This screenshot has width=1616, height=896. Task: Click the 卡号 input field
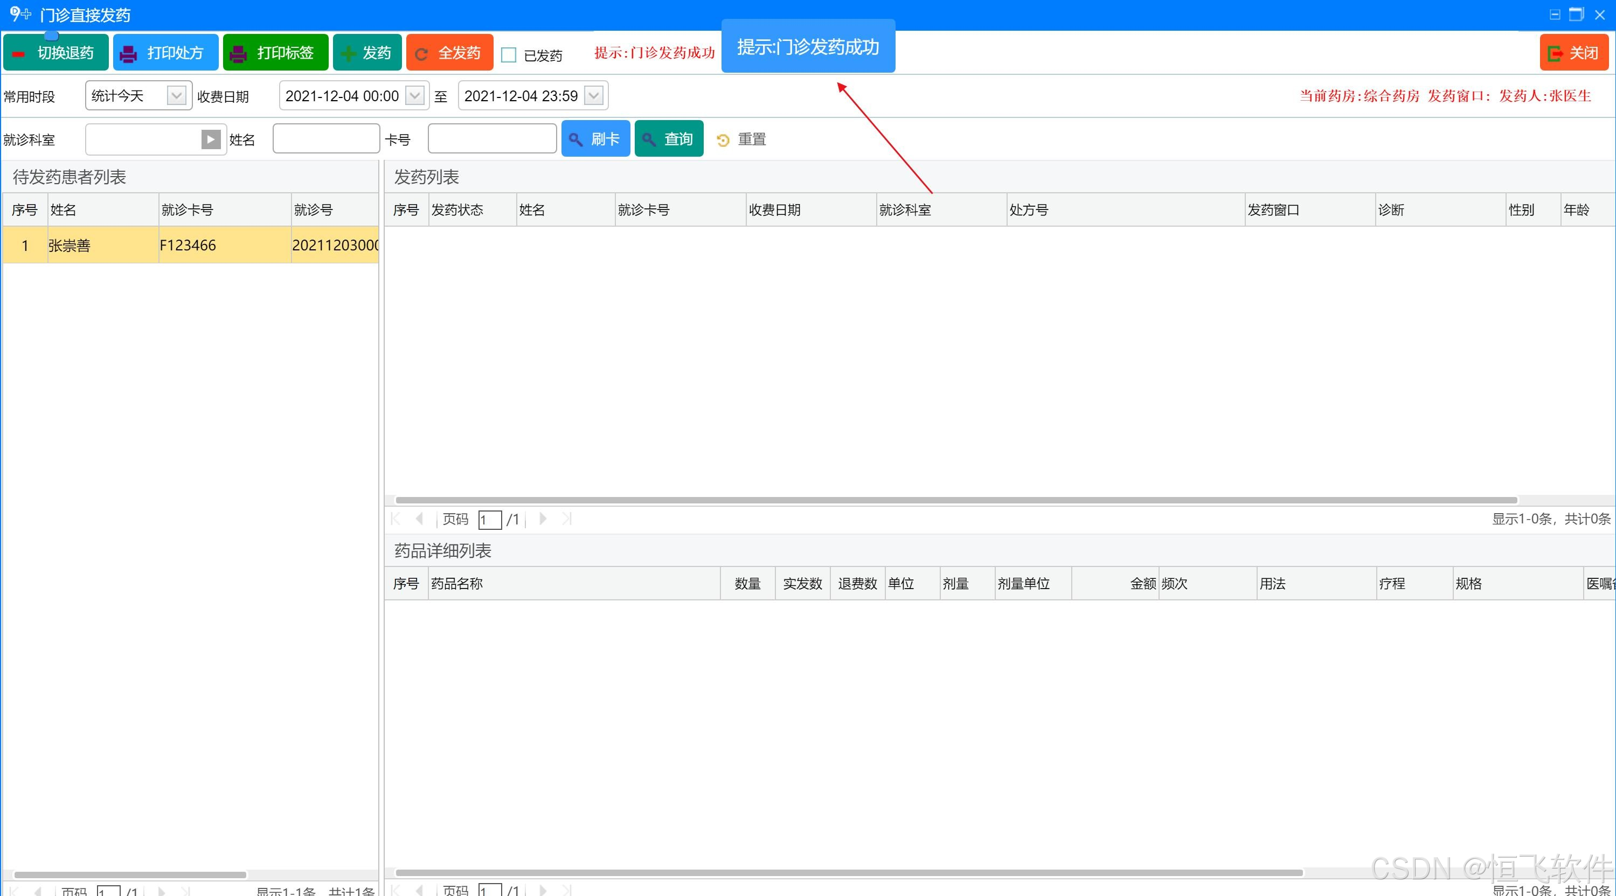click(492, 138)
